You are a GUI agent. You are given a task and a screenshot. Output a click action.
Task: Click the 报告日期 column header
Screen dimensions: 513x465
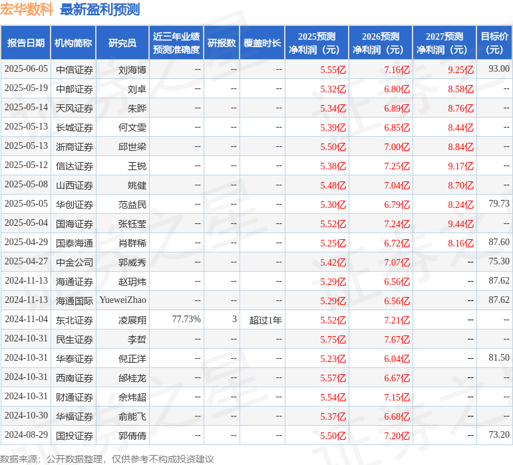click(x=25, y=43)
